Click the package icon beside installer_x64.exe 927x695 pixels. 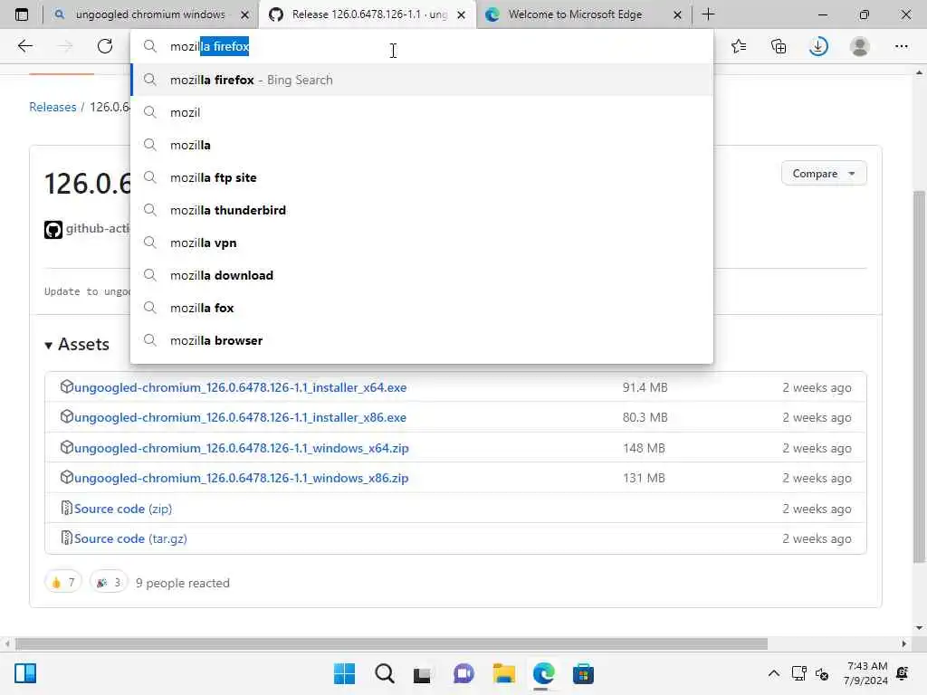coord(66,386)
